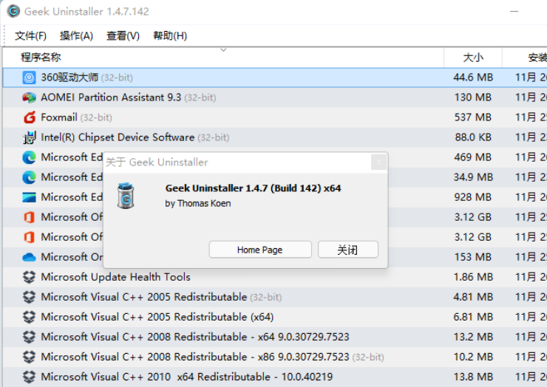Click the 6.81 MB size cell
547x387 pixels.
[x=473, y=317]
